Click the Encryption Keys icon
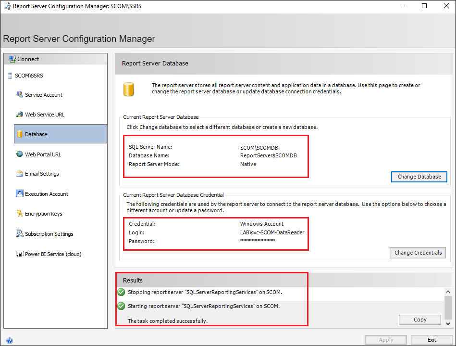This screenshot has height=346, width=456. coord(20,214)
